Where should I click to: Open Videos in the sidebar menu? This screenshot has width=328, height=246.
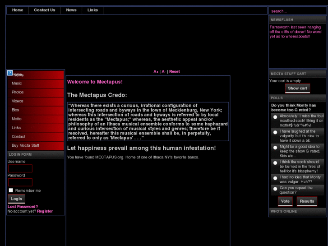coord(36,101)
